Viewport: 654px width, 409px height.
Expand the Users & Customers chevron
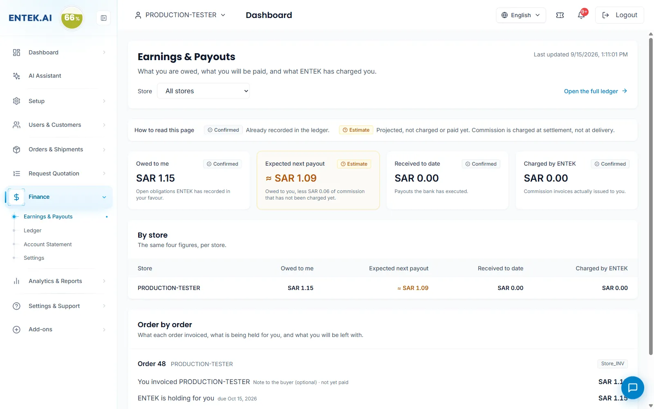[x=104, y=125]
